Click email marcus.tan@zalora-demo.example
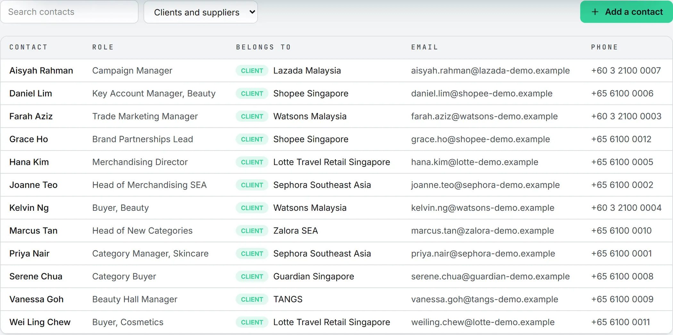Screen dimensions: 673x335 tap(482, 231)
